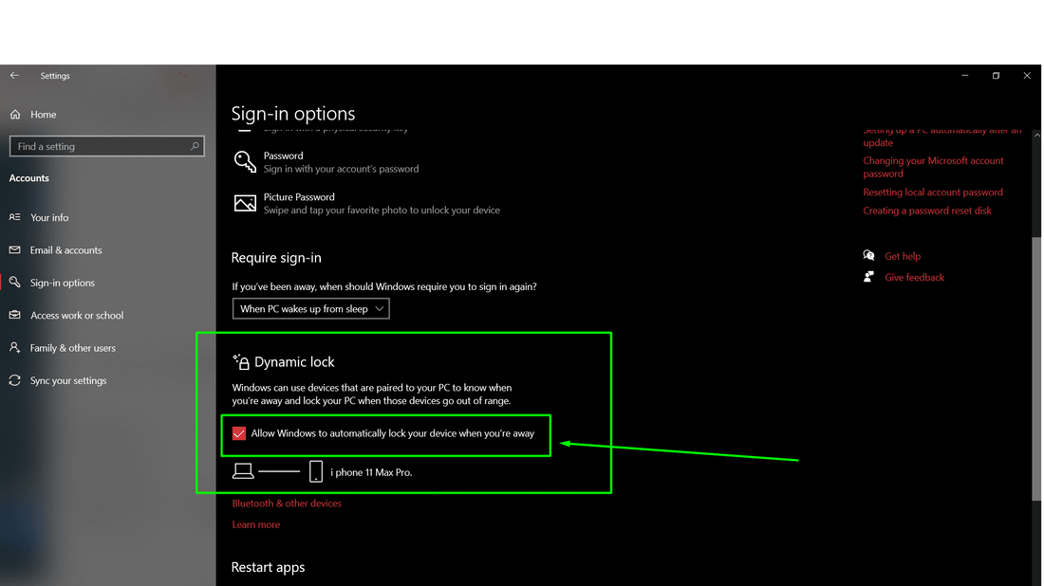Click the Your info person icon
1044x586 pixels.
click(14, 217)
